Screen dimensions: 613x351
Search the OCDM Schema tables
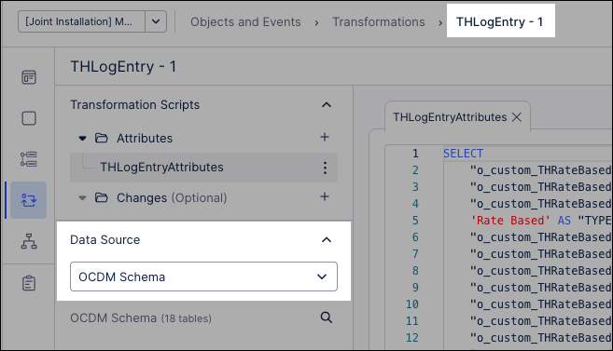click(x=326, y=317)
